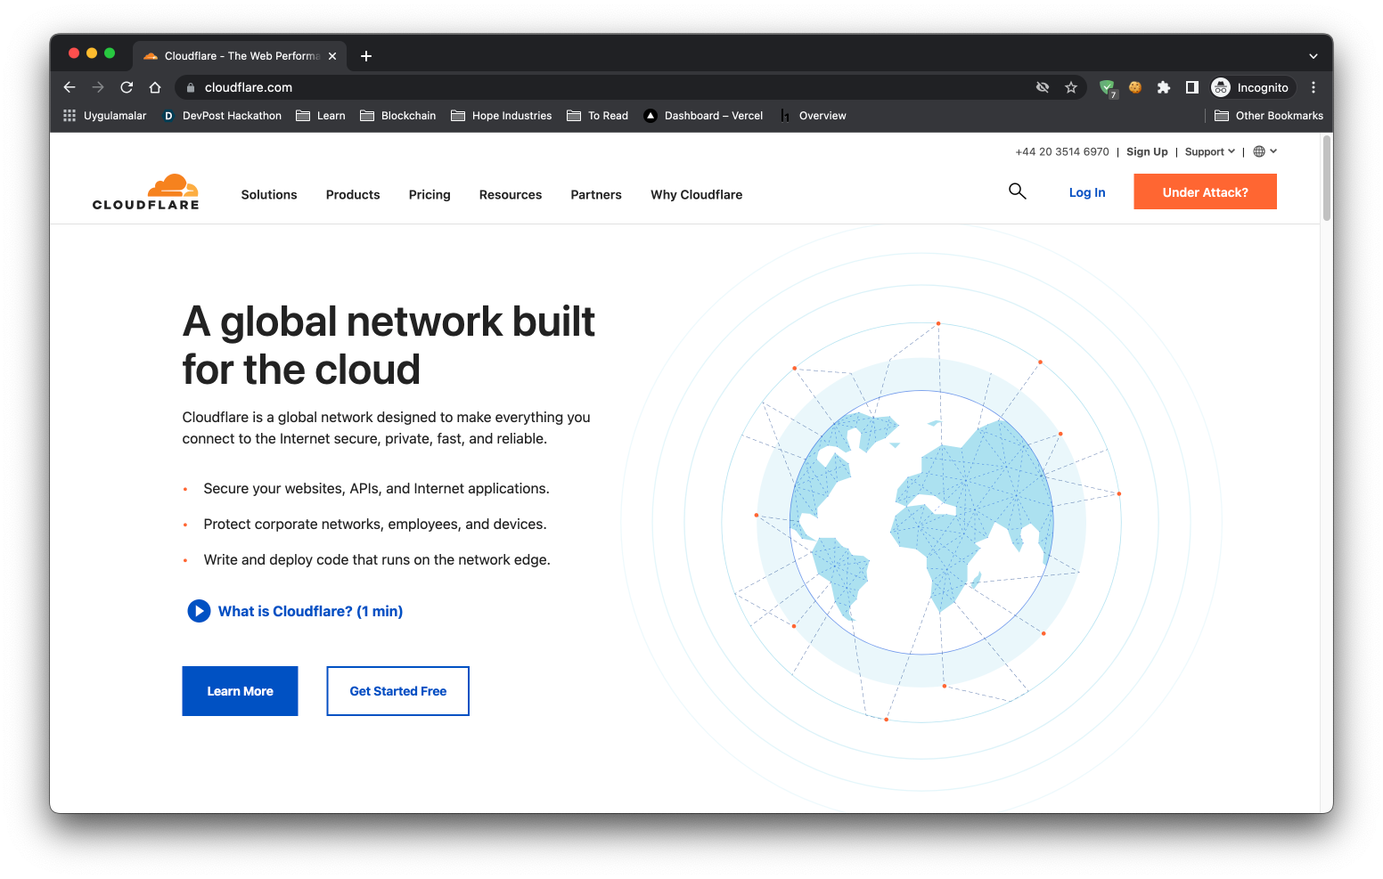This screenshot has width=1383, height=879.
Task: Select the Pricing navigation item
Action: point(430,194)
